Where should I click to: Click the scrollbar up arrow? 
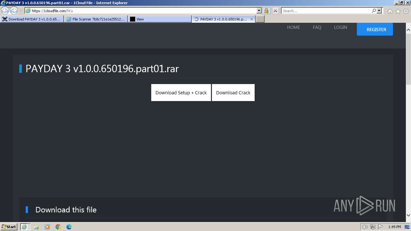pos(408,30)
